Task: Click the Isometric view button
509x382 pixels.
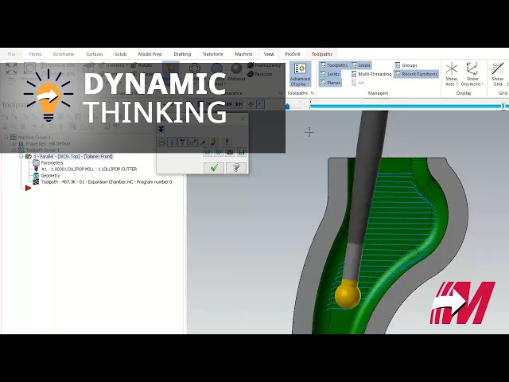Action: (111, 65)
